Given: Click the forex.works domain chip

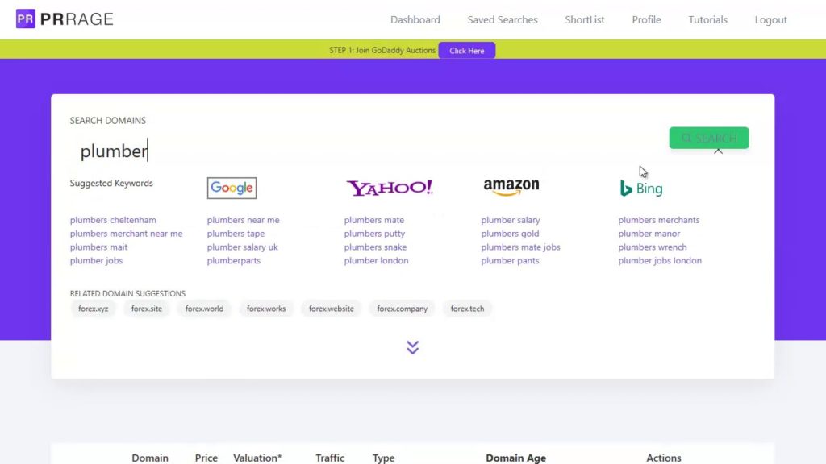Looking at the screenshot, I should click(x=266, y=309).
